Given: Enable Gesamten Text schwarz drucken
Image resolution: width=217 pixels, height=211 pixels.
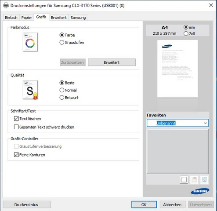Looking at the screenshot, I should (x=16, y=127).
